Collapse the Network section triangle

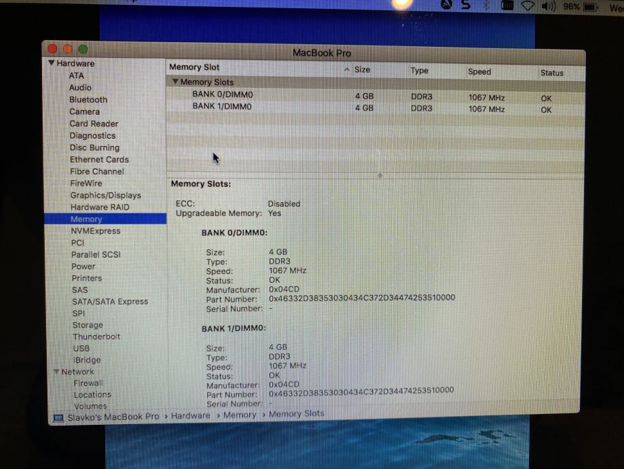[56, 371]
